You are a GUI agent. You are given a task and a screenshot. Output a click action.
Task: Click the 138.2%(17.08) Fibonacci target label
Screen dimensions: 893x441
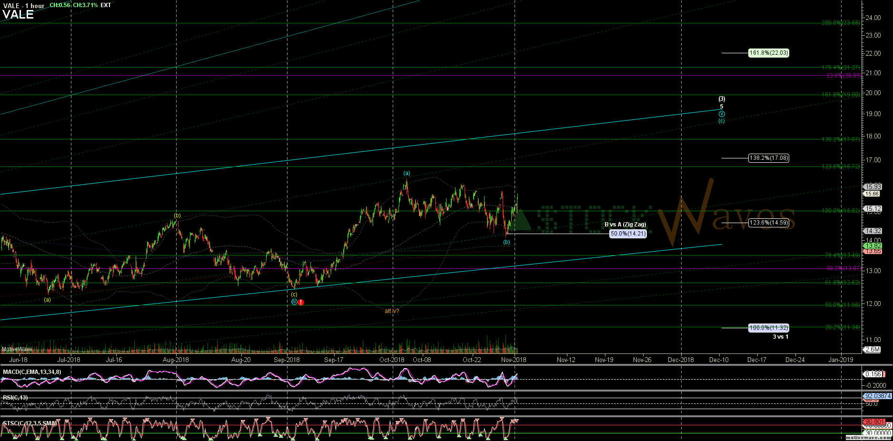coord(768,158)
